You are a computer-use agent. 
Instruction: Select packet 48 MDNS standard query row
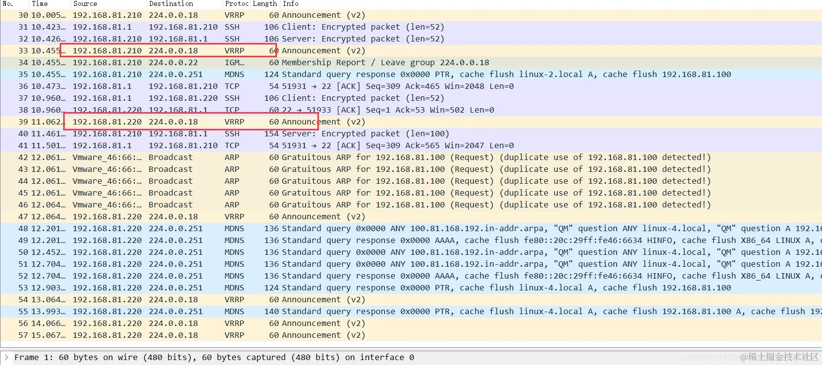411,229
